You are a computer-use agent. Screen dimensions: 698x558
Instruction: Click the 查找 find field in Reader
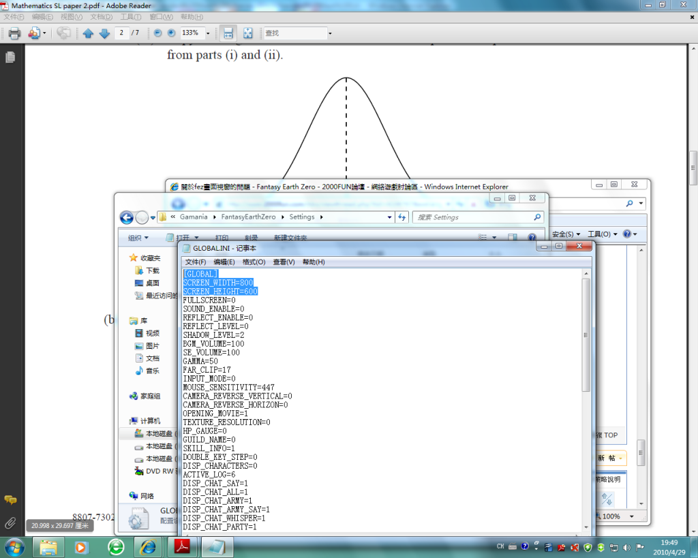[x=295, y=33]
